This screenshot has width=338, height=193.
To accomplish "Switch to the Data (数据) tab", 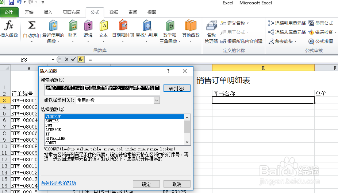I will (x=114, y=12).
